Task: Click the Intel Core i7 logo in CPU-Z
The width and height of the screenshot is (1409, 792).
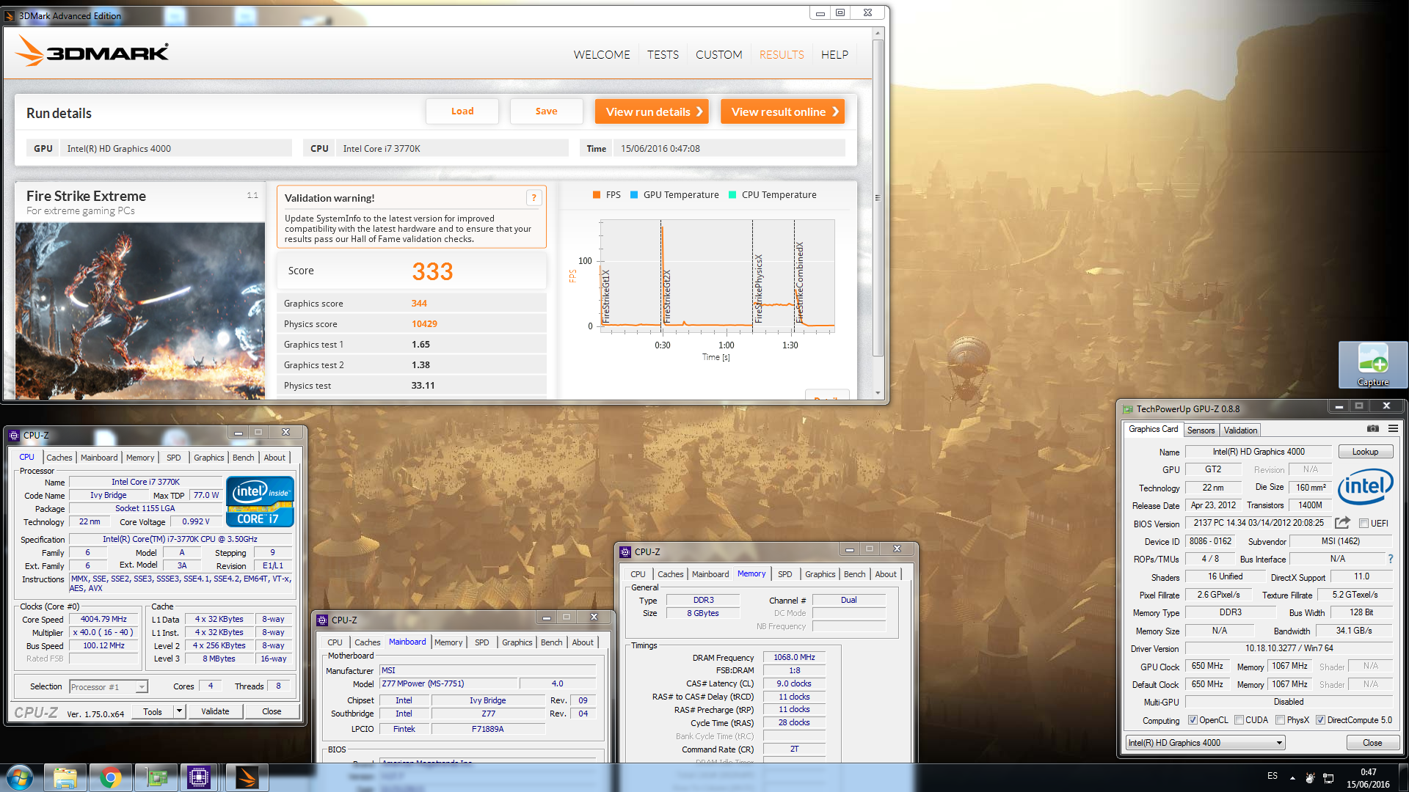Action: [261, 502]
